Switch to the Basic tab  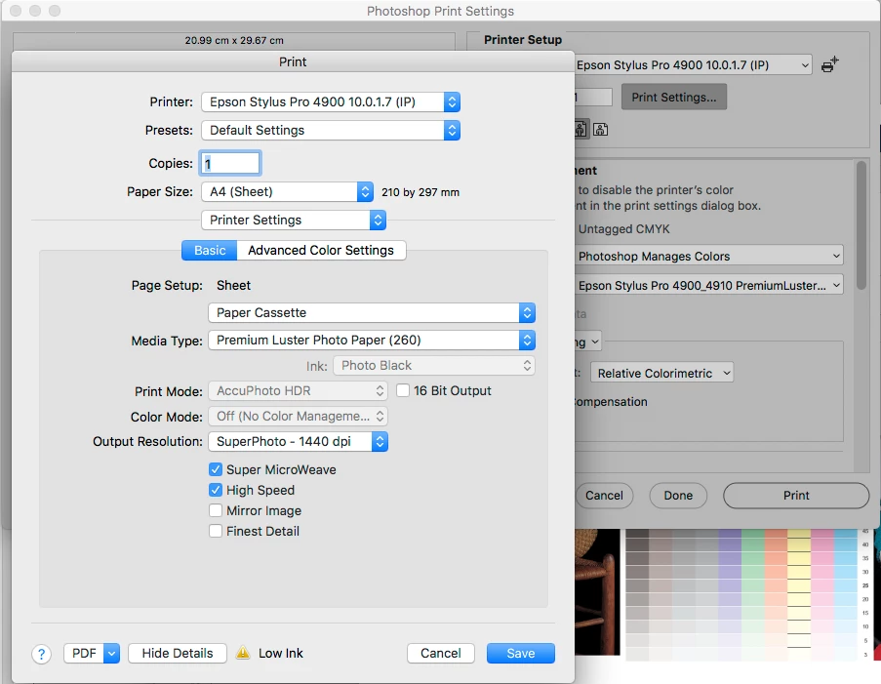210,250
